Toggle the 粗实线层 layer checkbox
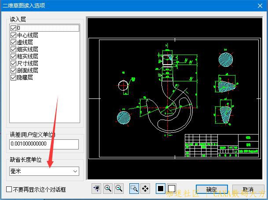This screenshot has width=268, height=200. coord(13,56)
